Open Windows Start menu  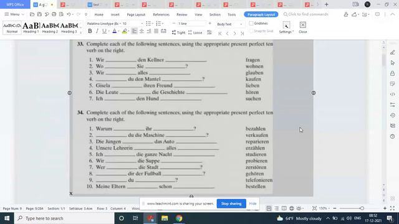(7, 218)
